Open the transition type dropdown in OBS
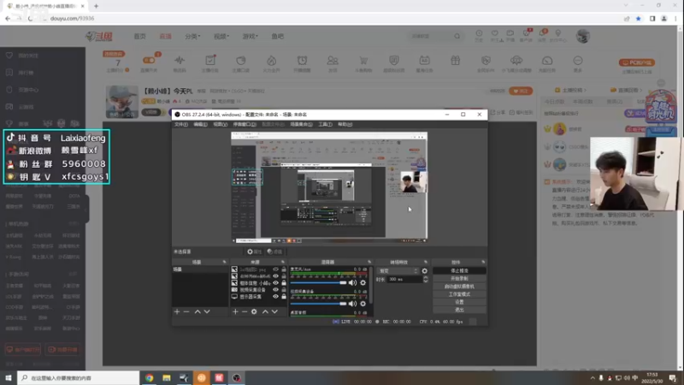This screenshot has height=385, width=684. click(x=398, y=271)
